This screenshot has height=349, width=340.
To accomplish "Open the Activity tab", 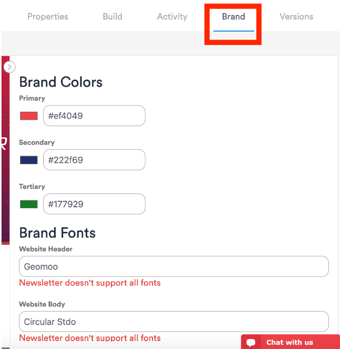I will click(x=172, y=17).
